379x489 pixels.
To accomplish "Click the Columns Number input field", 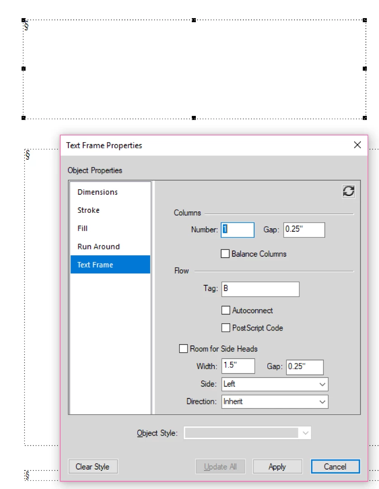I will 237,230.
